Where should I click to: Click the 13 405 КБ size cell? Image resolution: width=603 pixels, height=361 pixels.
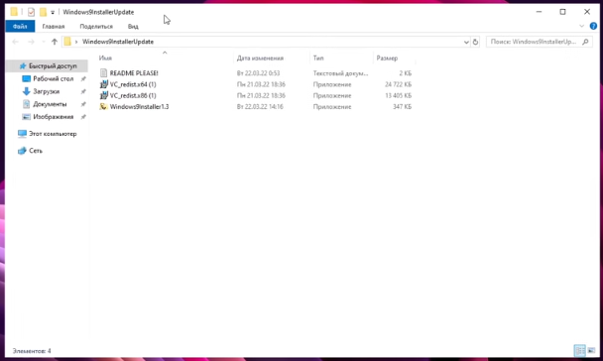[x=398, y=95]
